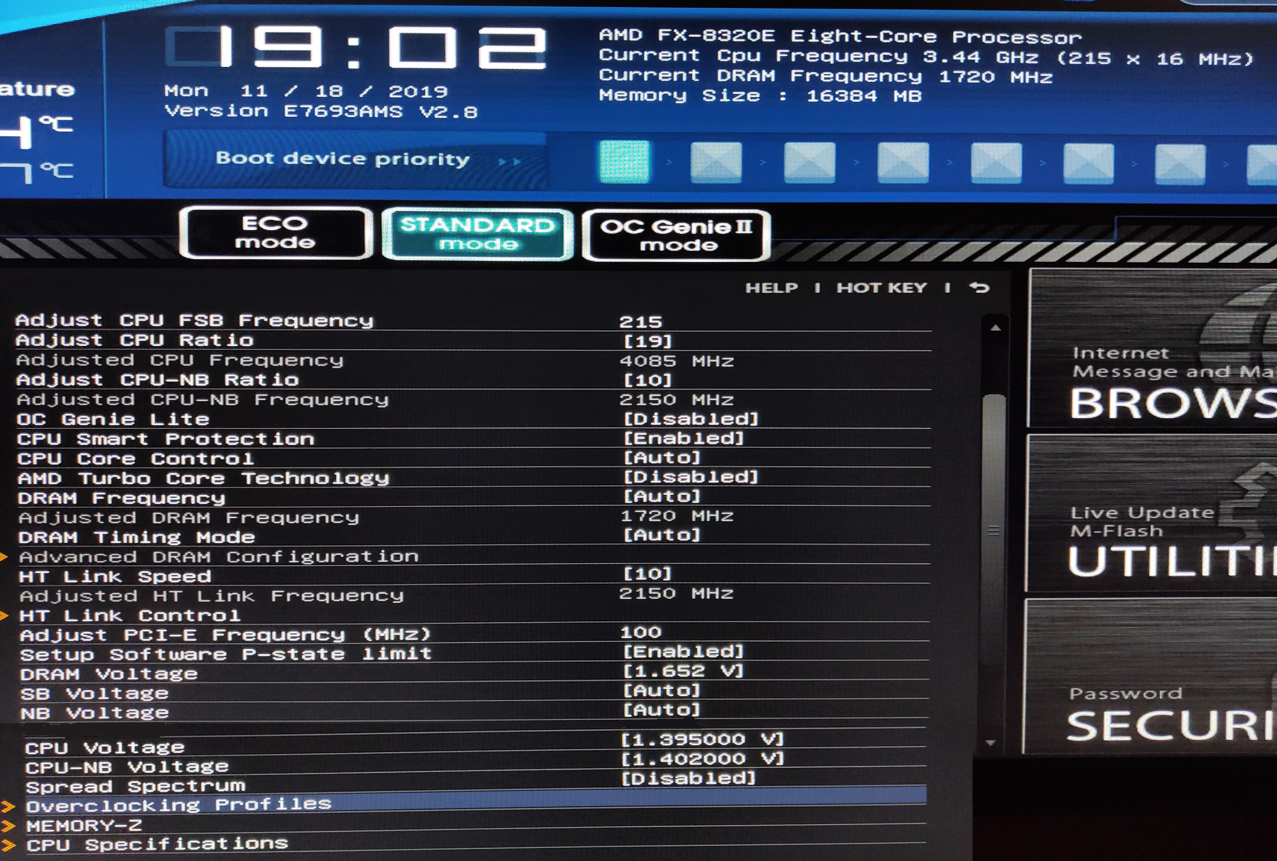The image size is (1277, 861).
Task: Change DRAM Voltage [1.652 V] value
Action: (684, 671)
